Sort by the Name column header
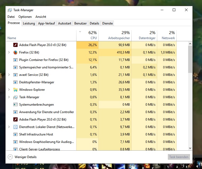This screenshot has width=202, height=169. [41, 35]
